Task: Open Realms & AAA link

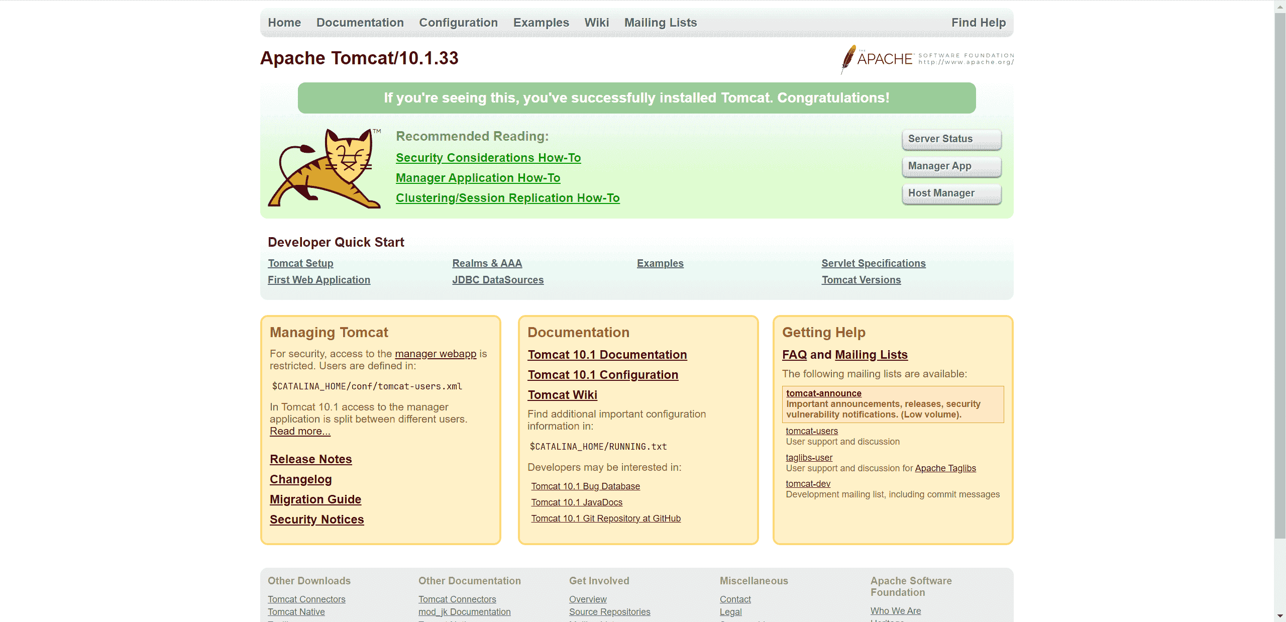Action: pos(487,263)
